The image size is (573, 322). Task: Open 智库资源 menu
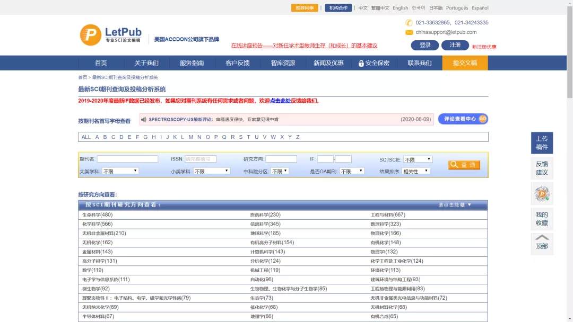pos(283,63)
